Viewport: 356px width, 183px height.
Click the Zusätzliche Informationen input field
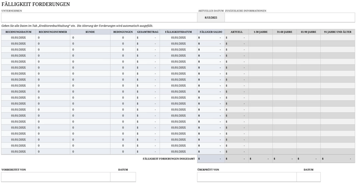(x=290, y=17)
